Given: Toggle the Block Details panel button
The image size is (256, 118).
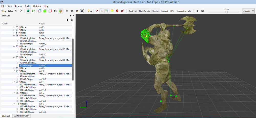Looking at the screenshot, I should pyautogui.click(x=144, y=11).
